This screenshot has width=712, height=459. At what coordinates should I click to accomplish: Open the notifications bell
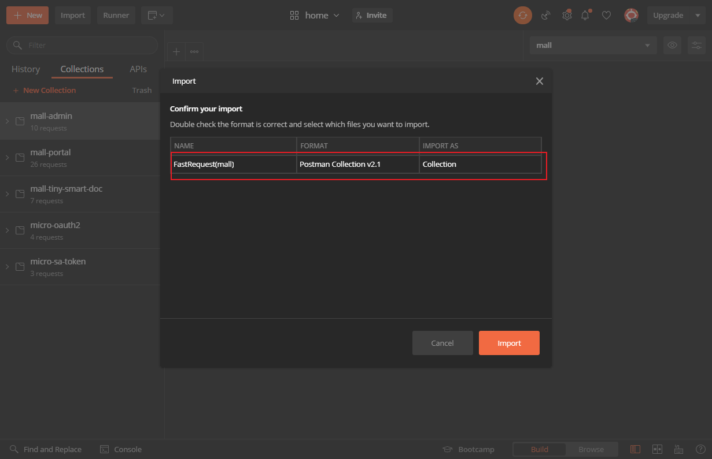[585, 16]
